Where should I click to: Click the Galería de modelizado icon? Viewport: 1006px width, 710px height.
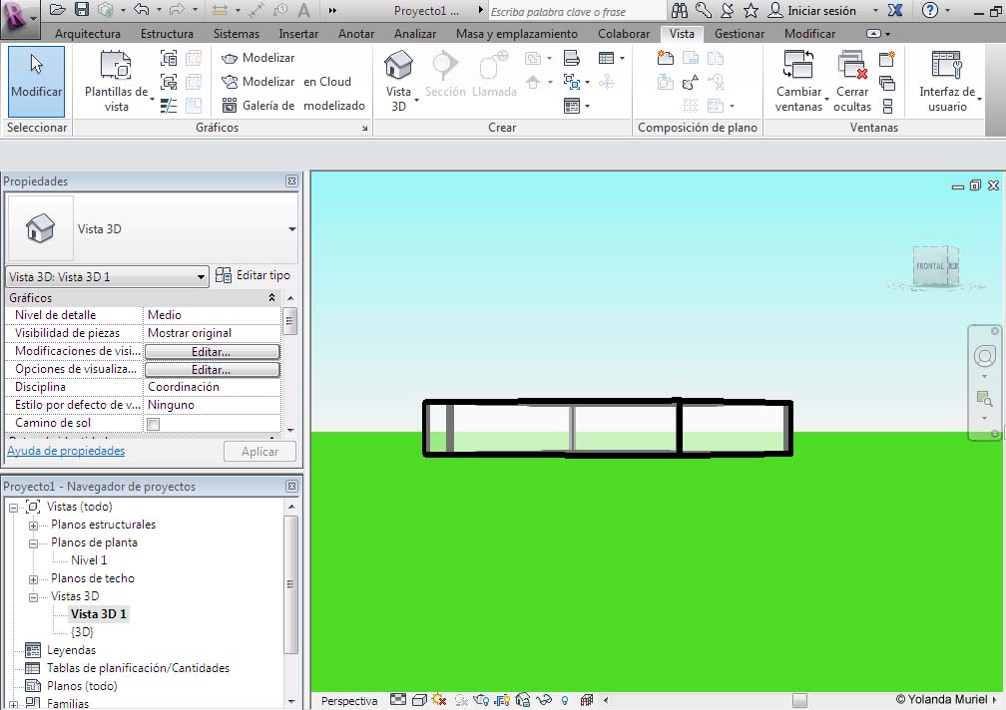[x=230, y=106]
